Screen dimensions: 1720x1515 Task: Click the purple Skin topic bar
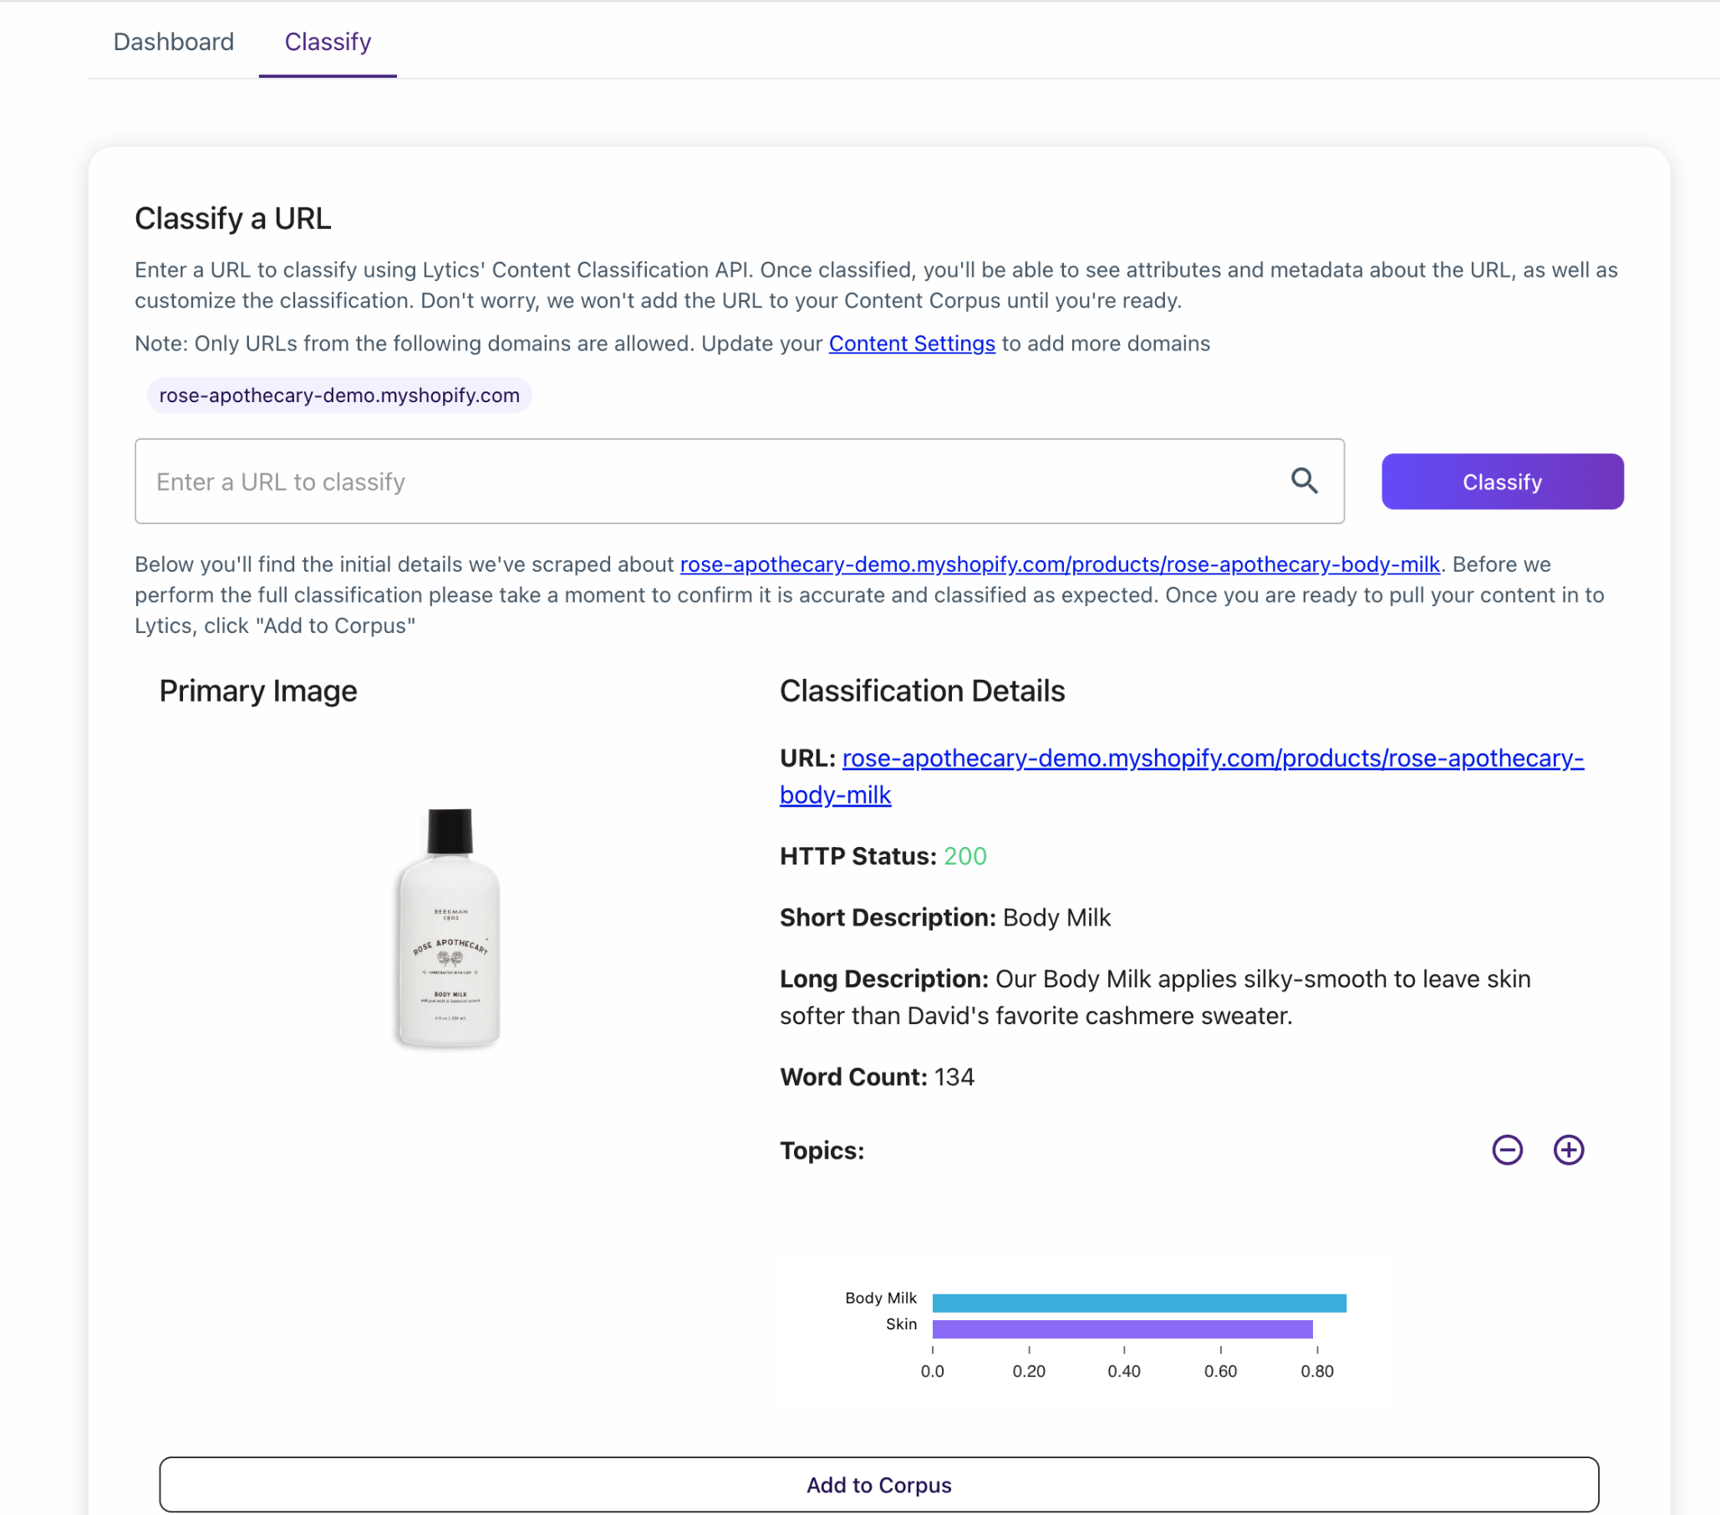coord(1122,1329)
